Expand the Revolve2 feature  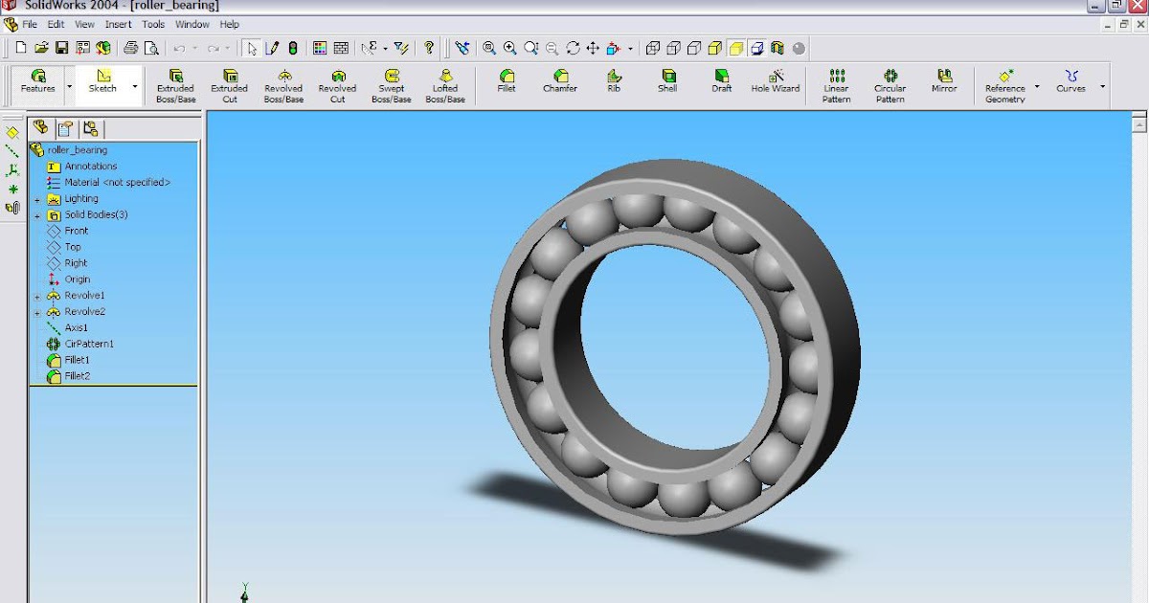pyautogui.click(x=37, y=312)
